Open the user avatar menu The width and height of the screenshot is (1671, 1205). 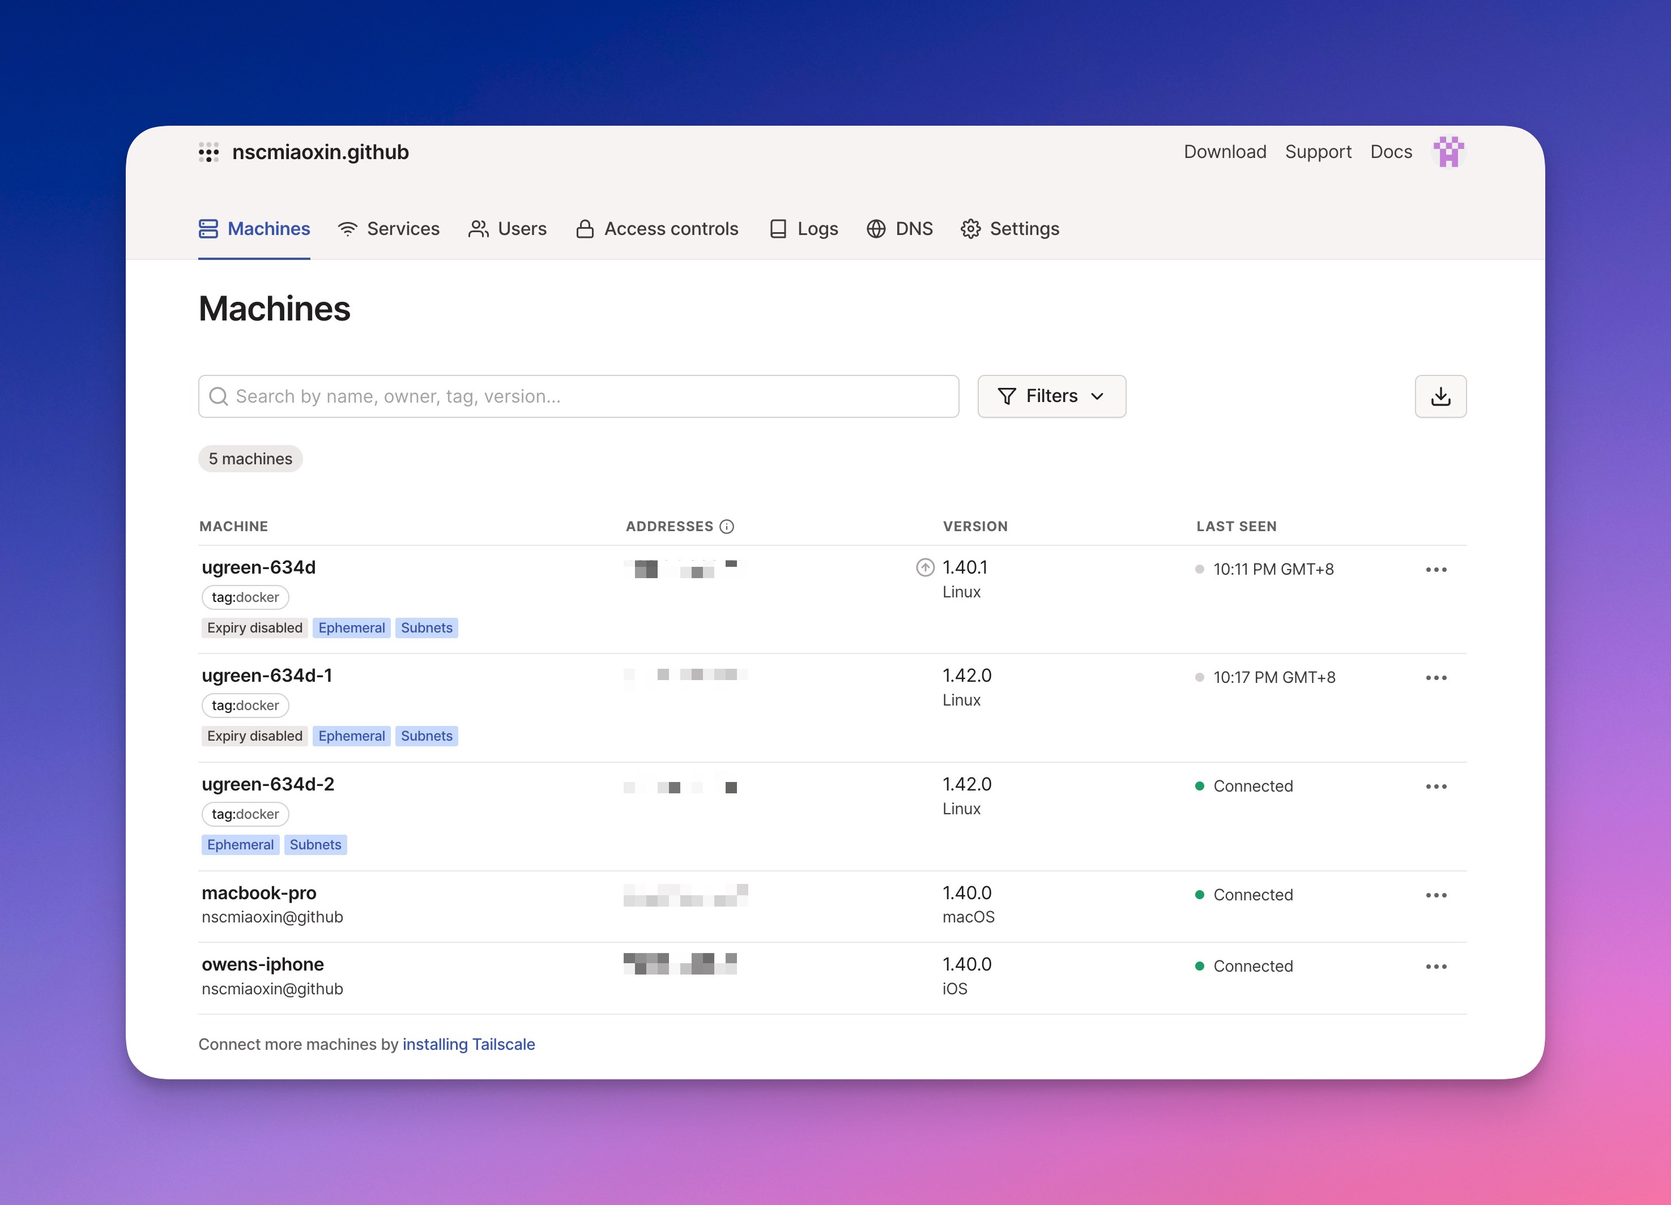click(1448, 152)
